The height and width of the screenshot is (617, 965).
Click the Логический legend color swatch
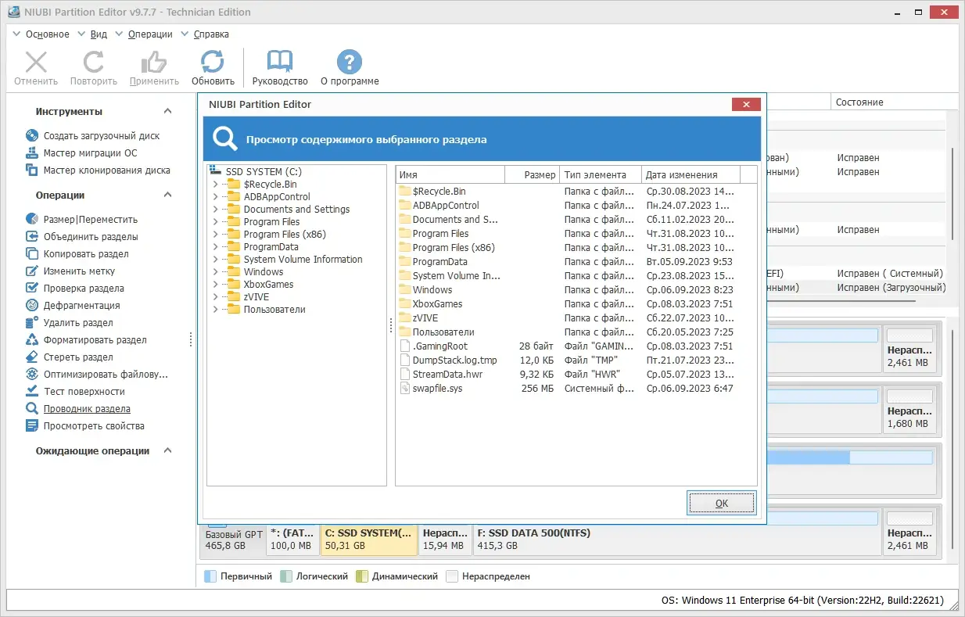(286, 576)
